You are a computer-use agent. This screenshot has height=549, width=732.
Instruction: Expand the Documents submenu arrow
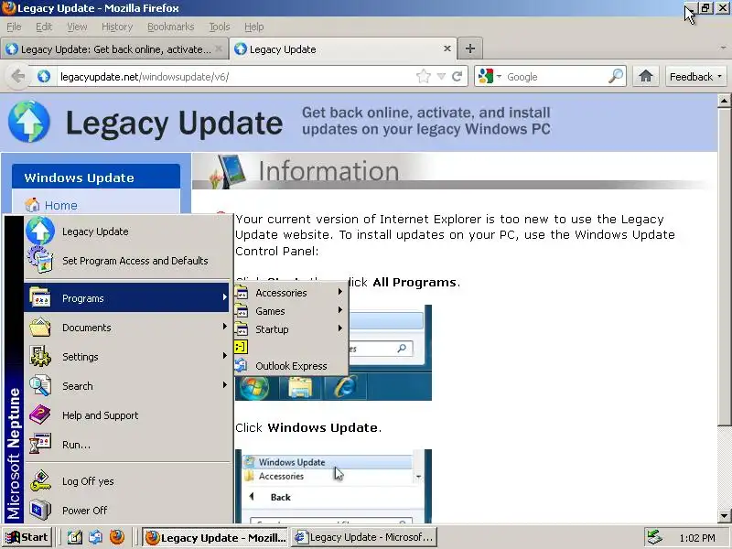point(224,327)
